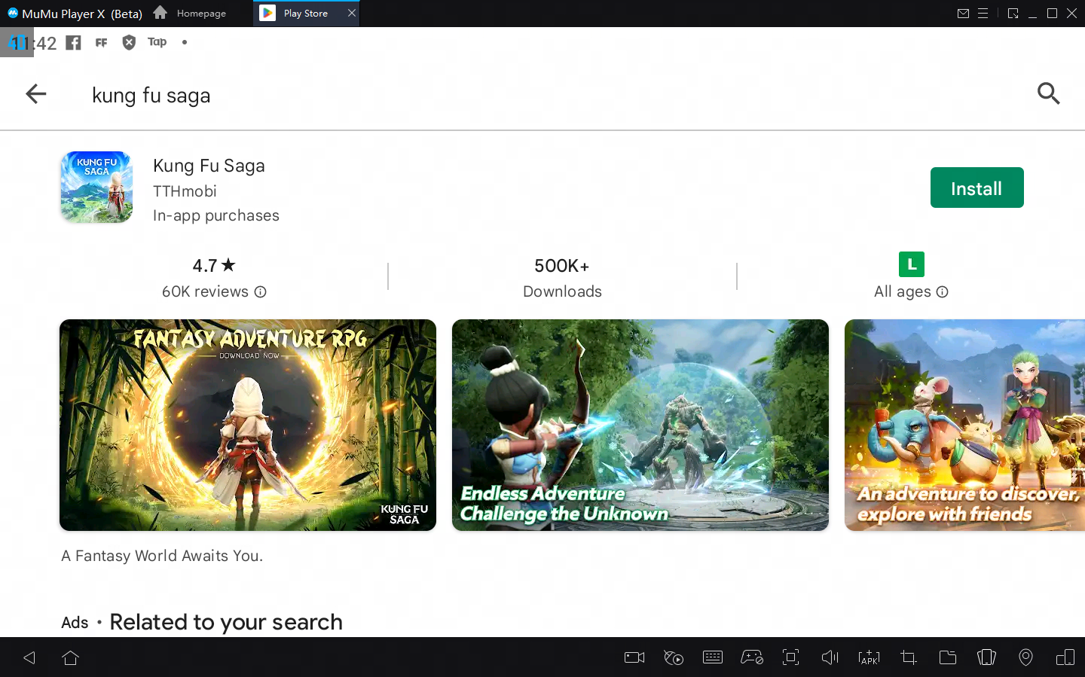Click the Android back triangle button

[29, 657]
